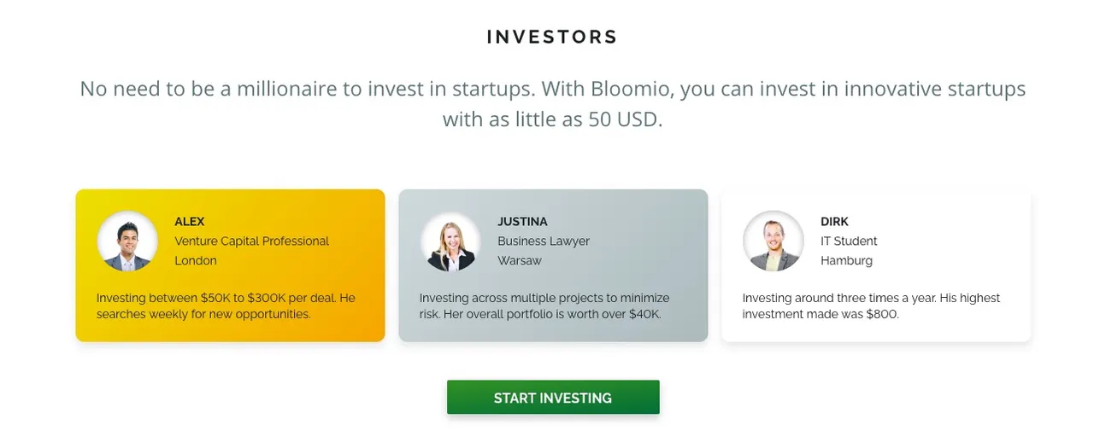This screenshot has width=1094, height=442.
Task: Click the Warsaw location text
Action: (x=520, y=261)
